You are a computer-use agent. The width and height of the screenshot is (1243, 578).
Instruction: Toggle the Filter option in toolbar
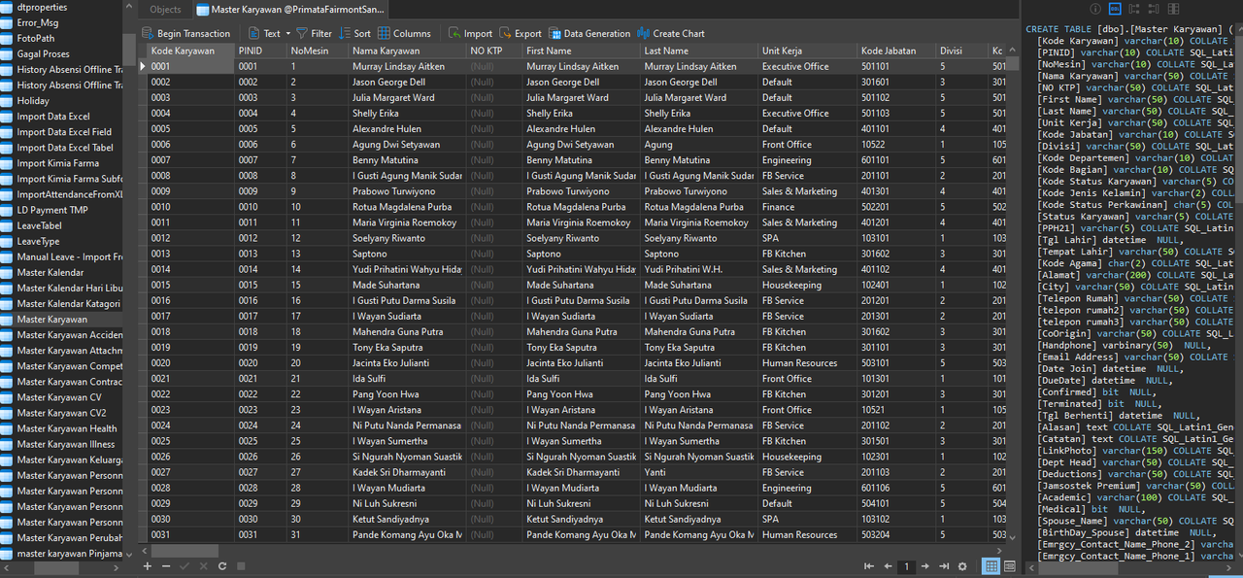pyautogui.click(x=314, y=33)
